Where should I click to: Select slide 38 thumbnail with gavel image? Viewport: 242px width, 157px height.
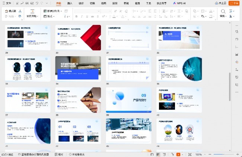pyautogui.click(x=78, y=100)
